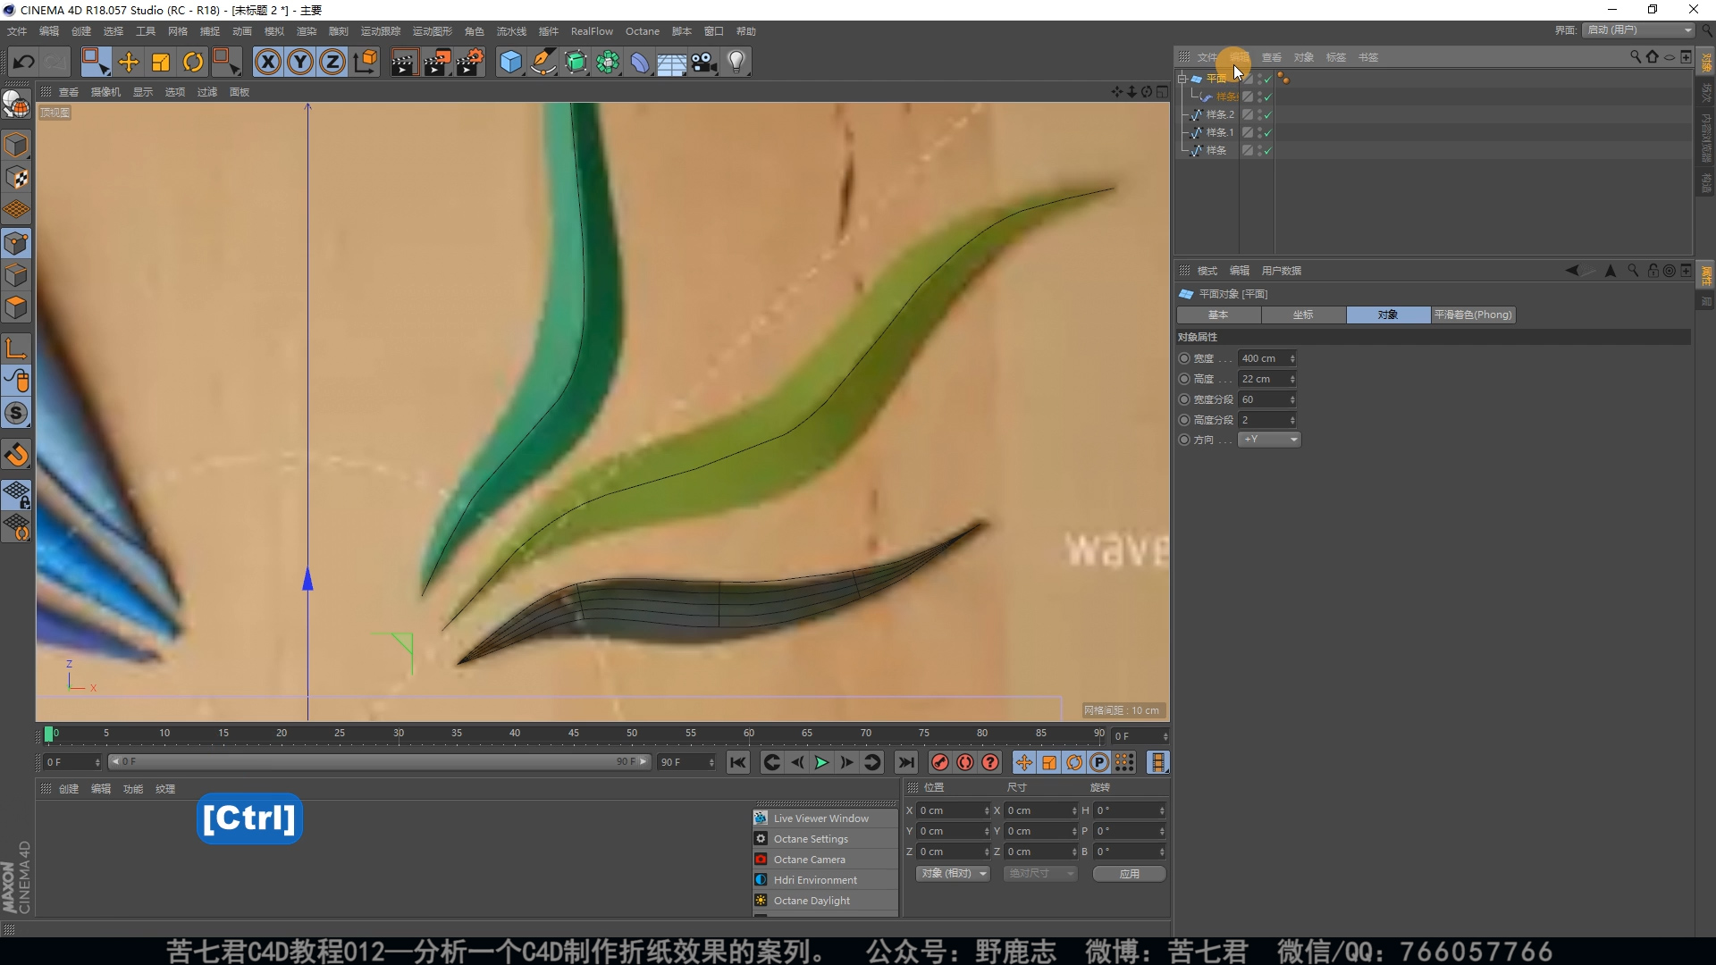Switch to Polygons mode
This screenshot has height=965, width=1716.
coord(16,307)
